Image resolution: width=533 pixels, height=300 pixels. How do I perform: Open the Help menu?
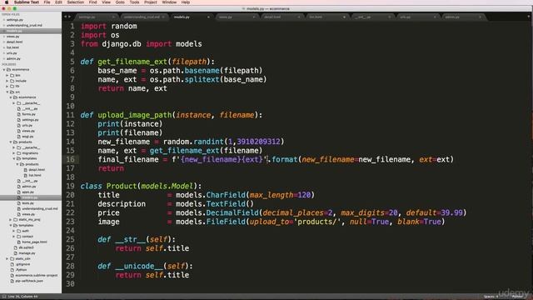coord(185,2)
